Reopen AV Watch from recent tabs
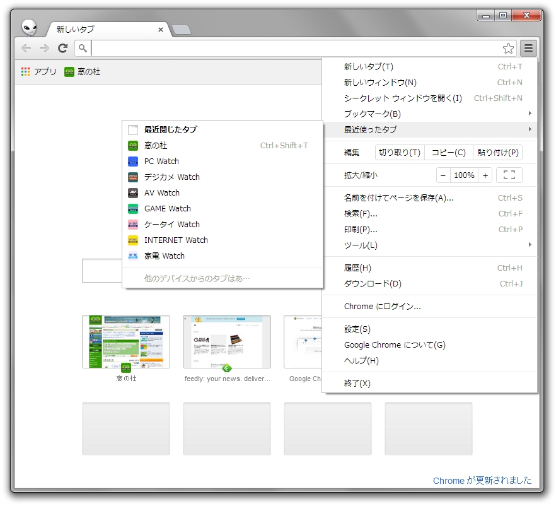The height and width of the screenshot is (506, 556). pyautogui.click(x=223, y=192)
